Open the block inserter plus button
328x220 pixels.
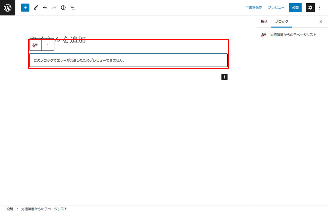[25, 8]
